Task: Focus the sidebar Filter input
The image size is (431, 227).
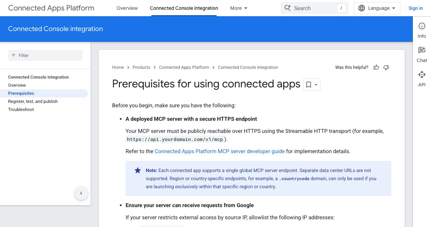Action: pyautogui.click(x=45, y=55)
